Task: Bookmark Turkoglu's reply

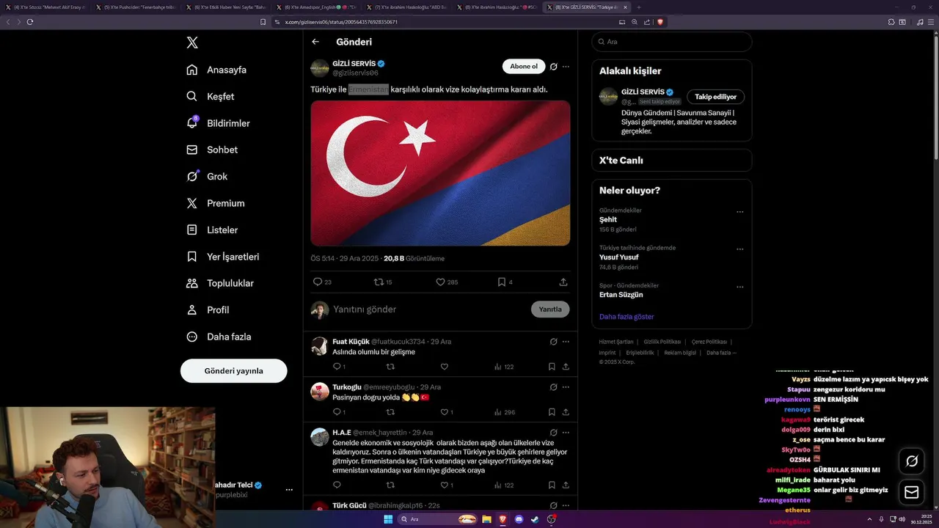Action: [x=552, y=412]
